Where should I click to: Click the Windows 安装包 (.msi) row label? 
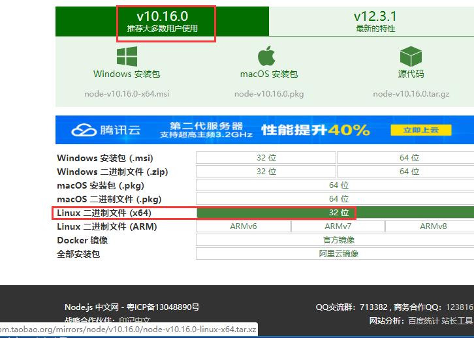pos(105,159)
